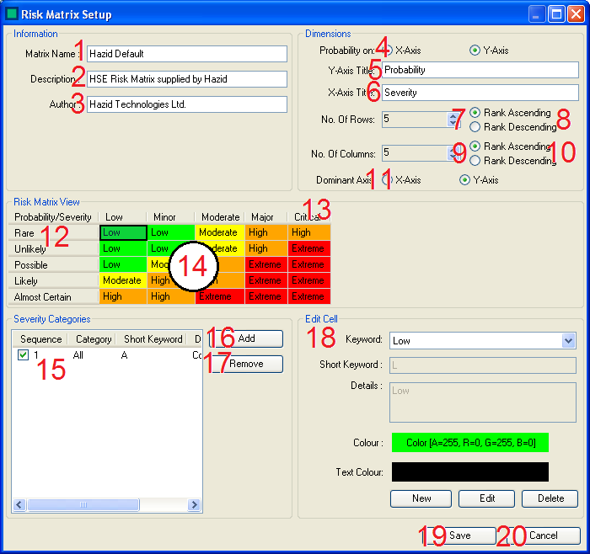
Task: Open the Keyword dropdown list
Action: pyautogui.click(x=567, y=341)
